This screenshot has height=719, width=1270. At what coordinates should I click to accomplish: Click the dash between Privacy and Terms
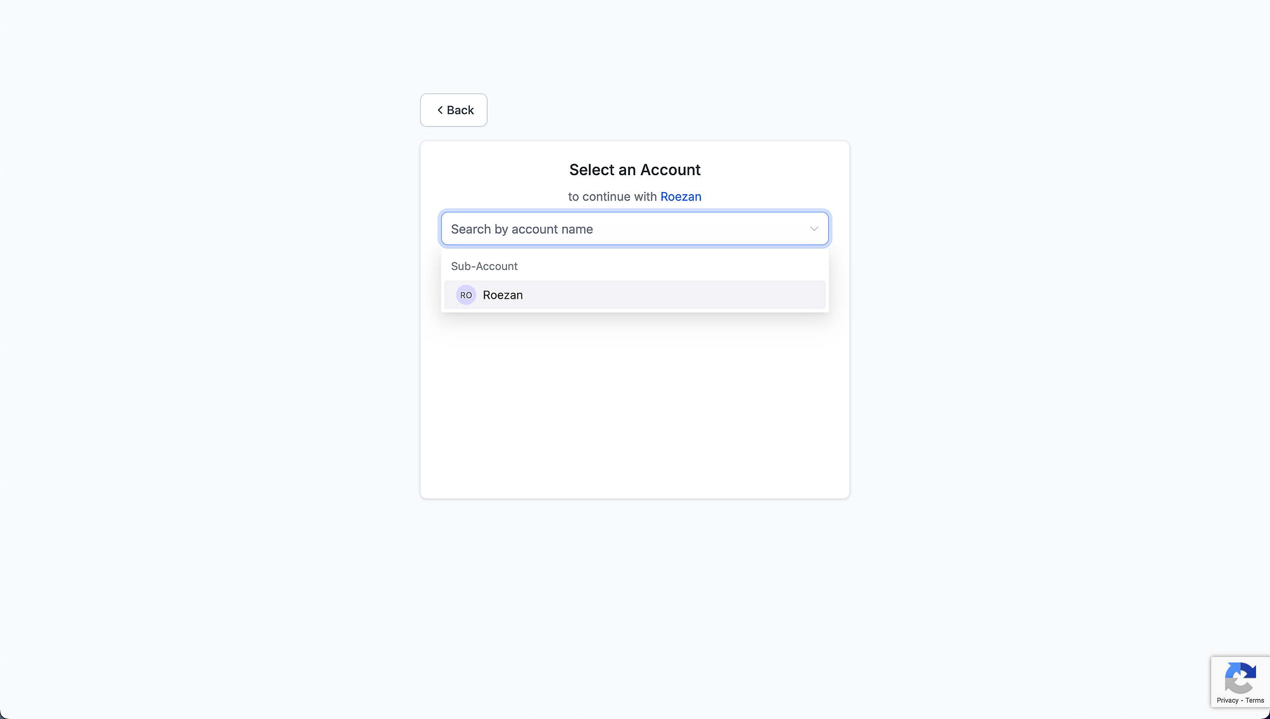[x=1242, y=700]
